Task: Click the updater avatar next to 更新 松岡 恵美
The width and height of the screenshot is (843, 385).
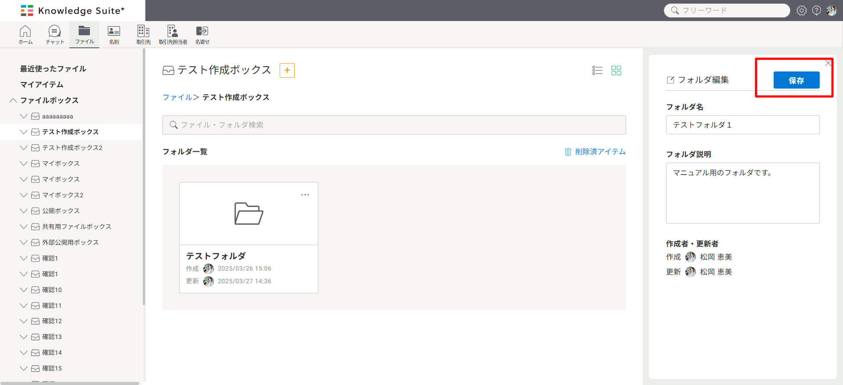Action: pos(691,272)
